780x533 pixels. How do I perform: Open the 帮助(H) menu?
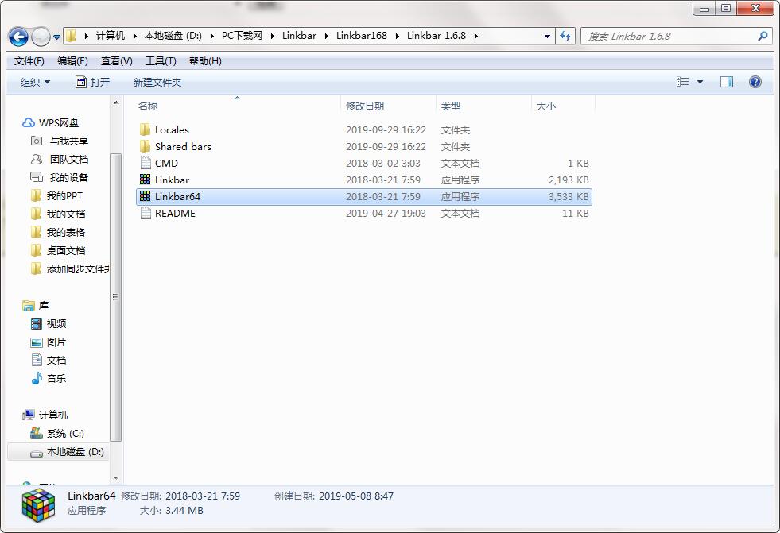(x=205, y=60)
